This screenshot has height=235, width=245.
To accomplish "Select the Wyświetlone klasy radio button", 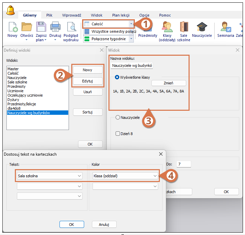I will point(117,77).
